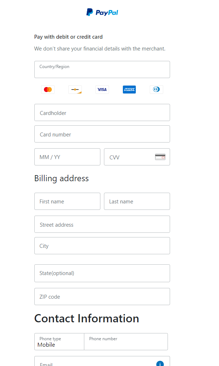The height and width of the screenshot is (366, 219).
Task: Click the Phone number field
Action: (126, 342)
